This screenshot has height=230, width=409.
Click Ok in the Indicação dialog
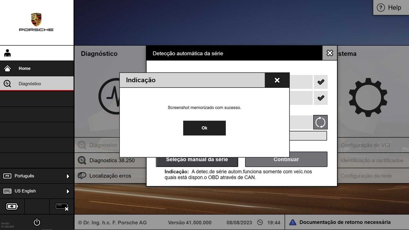[x=204, y=128]
